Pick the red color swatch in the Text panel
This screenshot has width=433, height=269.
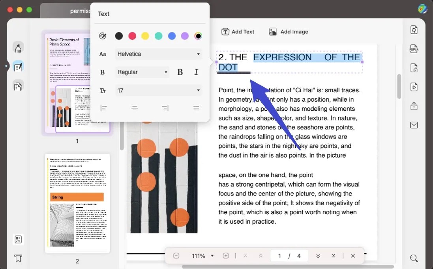pos(132,36)
